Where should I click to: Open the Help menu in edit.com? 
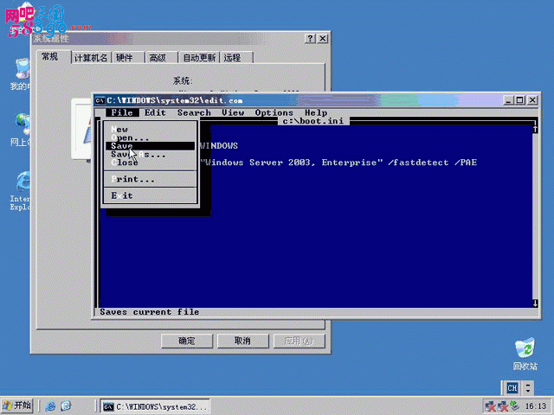(x=316, y=112)
